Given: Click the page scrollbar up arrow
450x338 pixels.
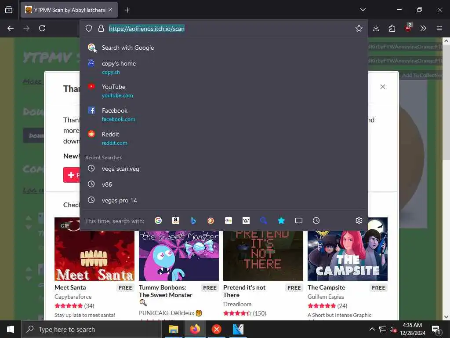Looking at the screenshot, I should point(446,41).
